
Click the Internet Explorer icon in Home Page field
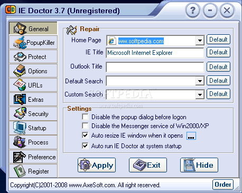click(x=112, y=41)
